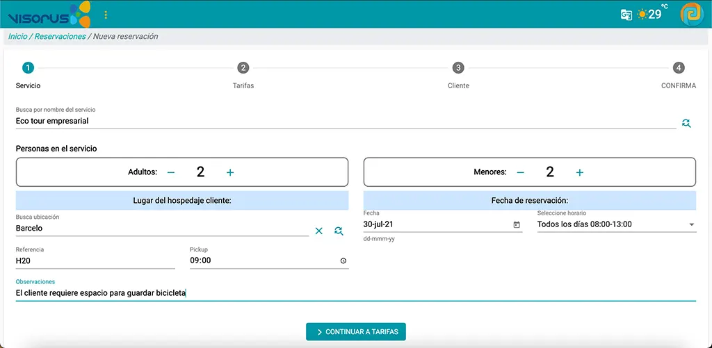The height and width of the screenshot is (348, 712).
Task: Click the Visorus logo
Action: (x=49, y=15)
